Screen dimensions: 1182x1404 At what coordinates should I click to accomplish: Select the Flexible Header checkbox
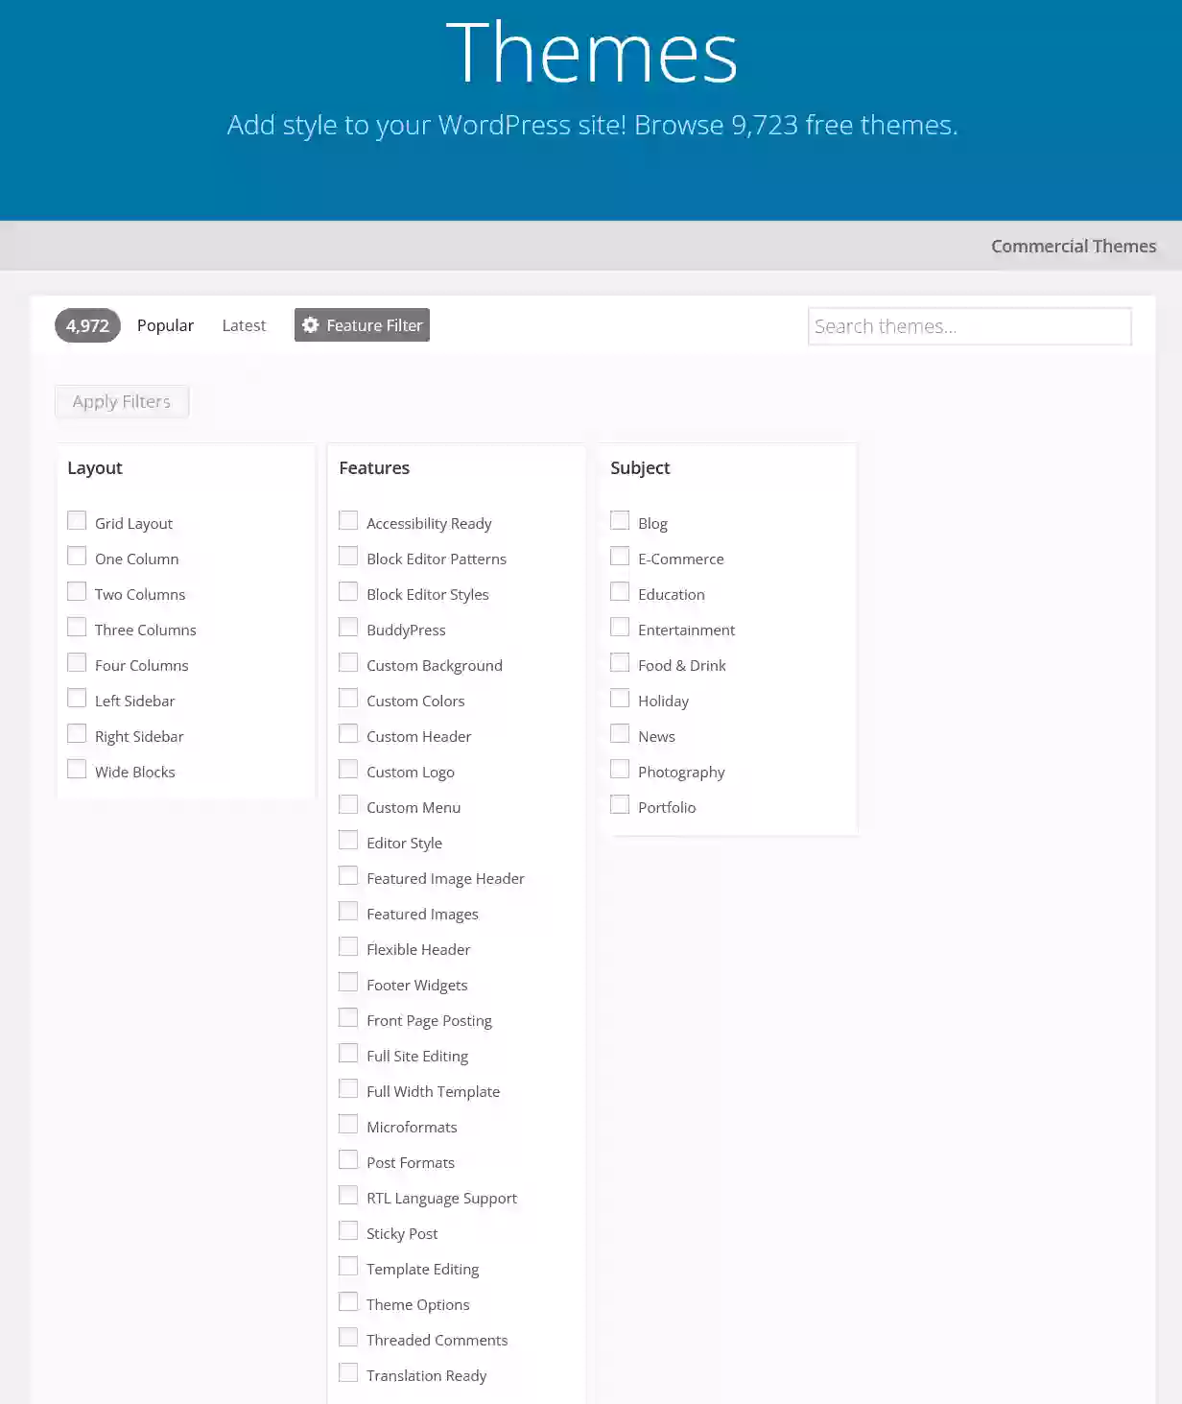tap(348, 946)
